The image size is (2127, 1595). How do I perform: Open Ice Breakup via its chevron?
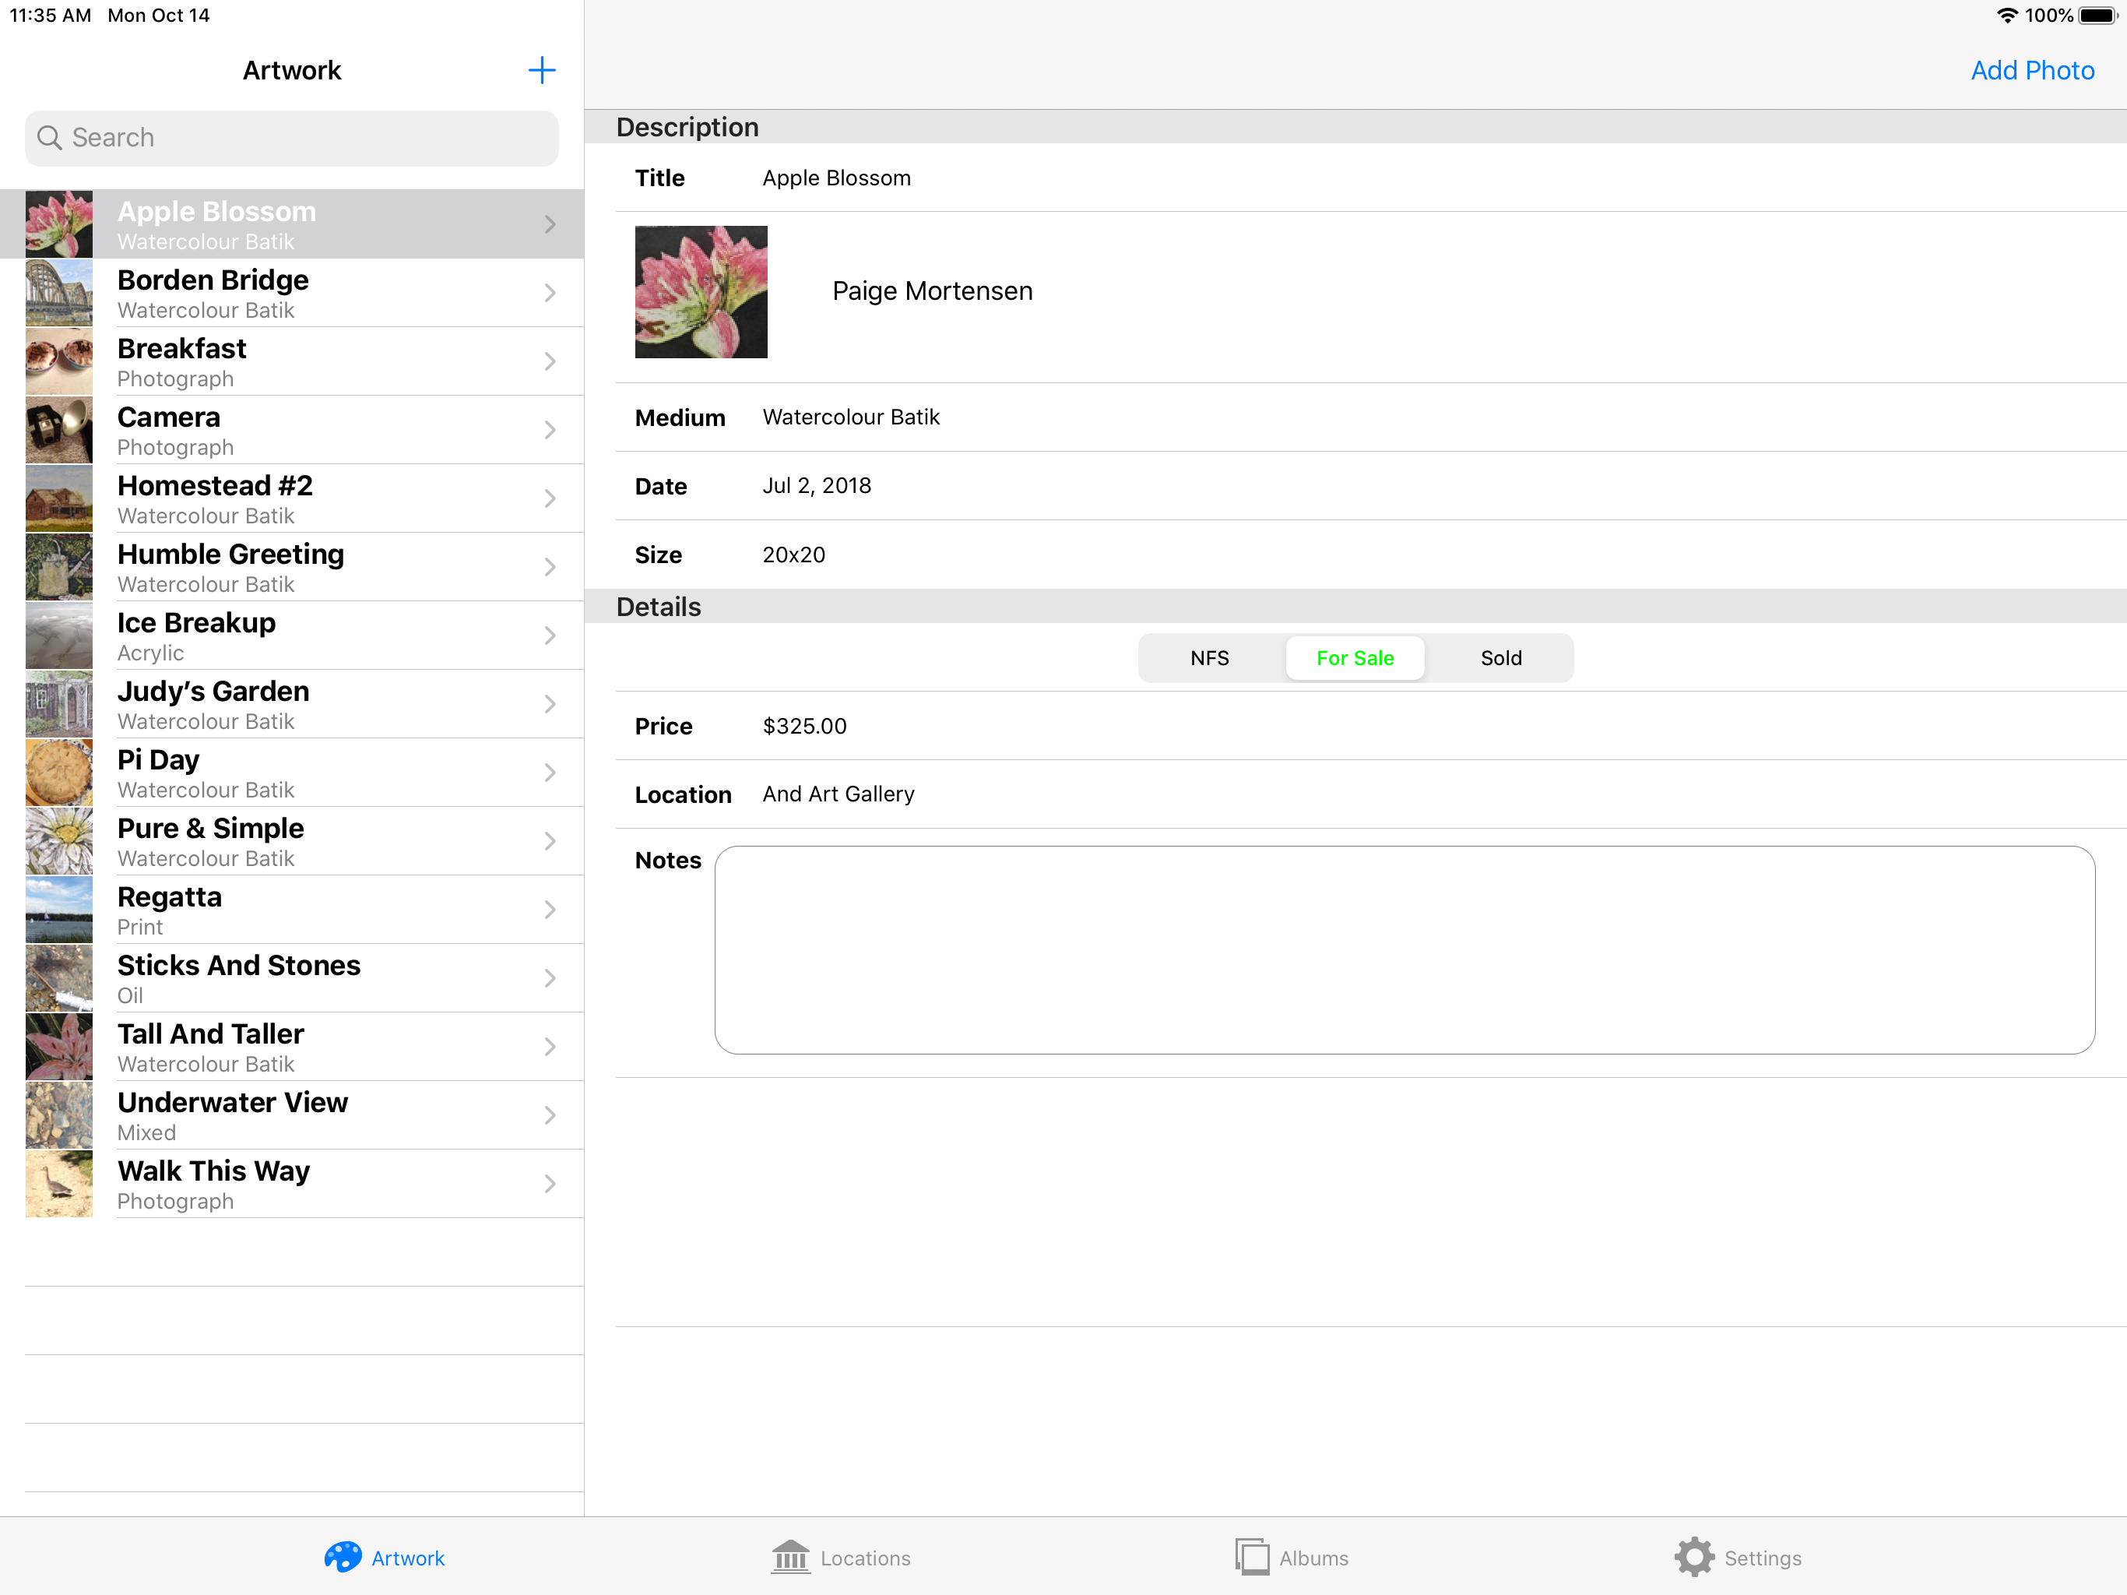tap(550, 636)
